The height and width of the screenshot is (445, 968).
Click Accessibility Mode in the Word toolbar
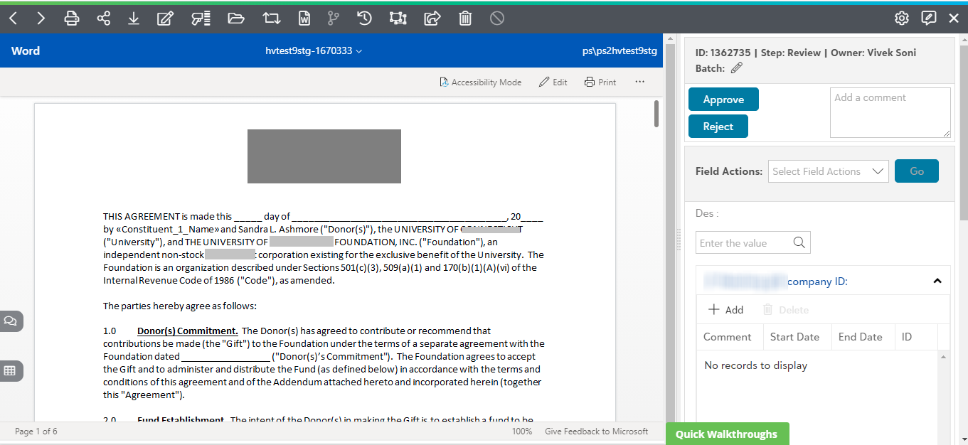pyautogui.click(x=480, y=82)
